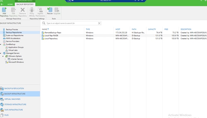Open Scale-out Repositories node
Image resolution: width=207 pixels, height=118 pixels.
[x=15, y=35]
